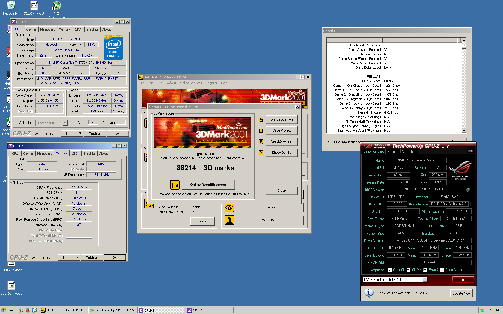
Task: Click the Save Project button
Action: point(281,131)
